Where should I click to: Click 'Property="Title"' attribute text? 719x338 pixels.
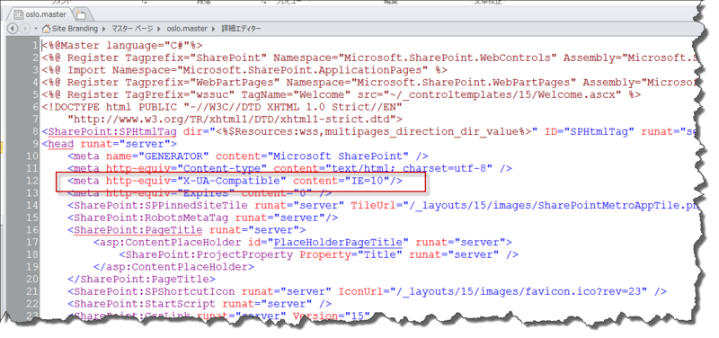(351, 254)
